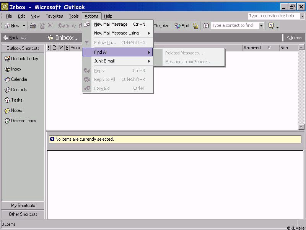The height and width of the screenshot is (230, 306).
Task: Close the open Actions menu
Action: [91, 16]
